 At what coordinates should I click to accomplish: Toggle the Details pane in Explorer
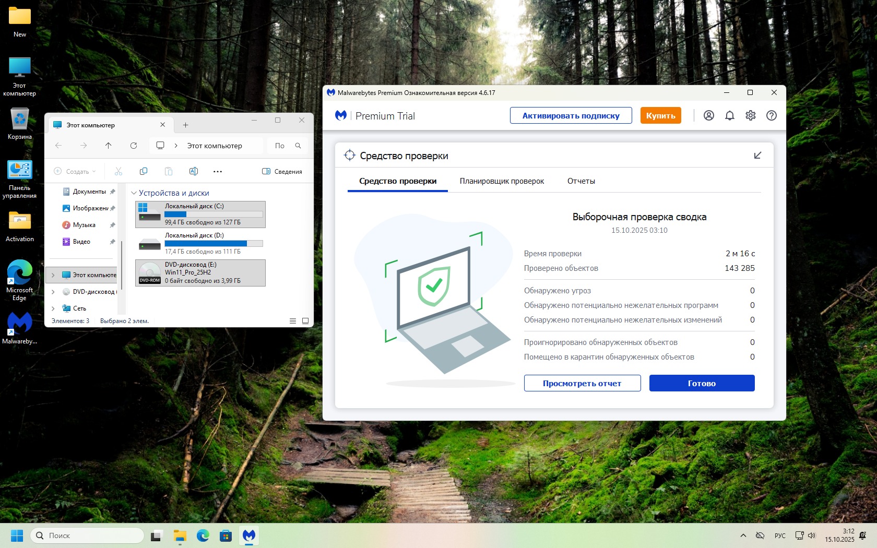(282, 171)
